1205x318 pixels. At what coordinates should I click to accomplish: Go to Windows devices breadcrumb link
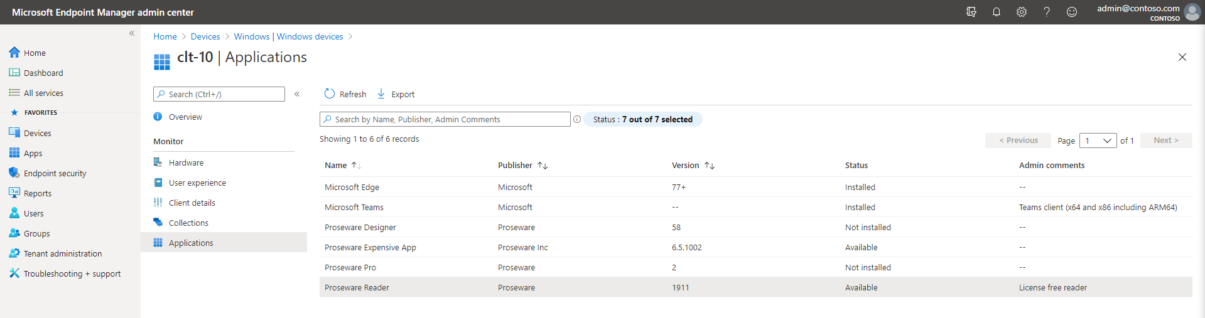pyautogui.click(x=310, y=36)
